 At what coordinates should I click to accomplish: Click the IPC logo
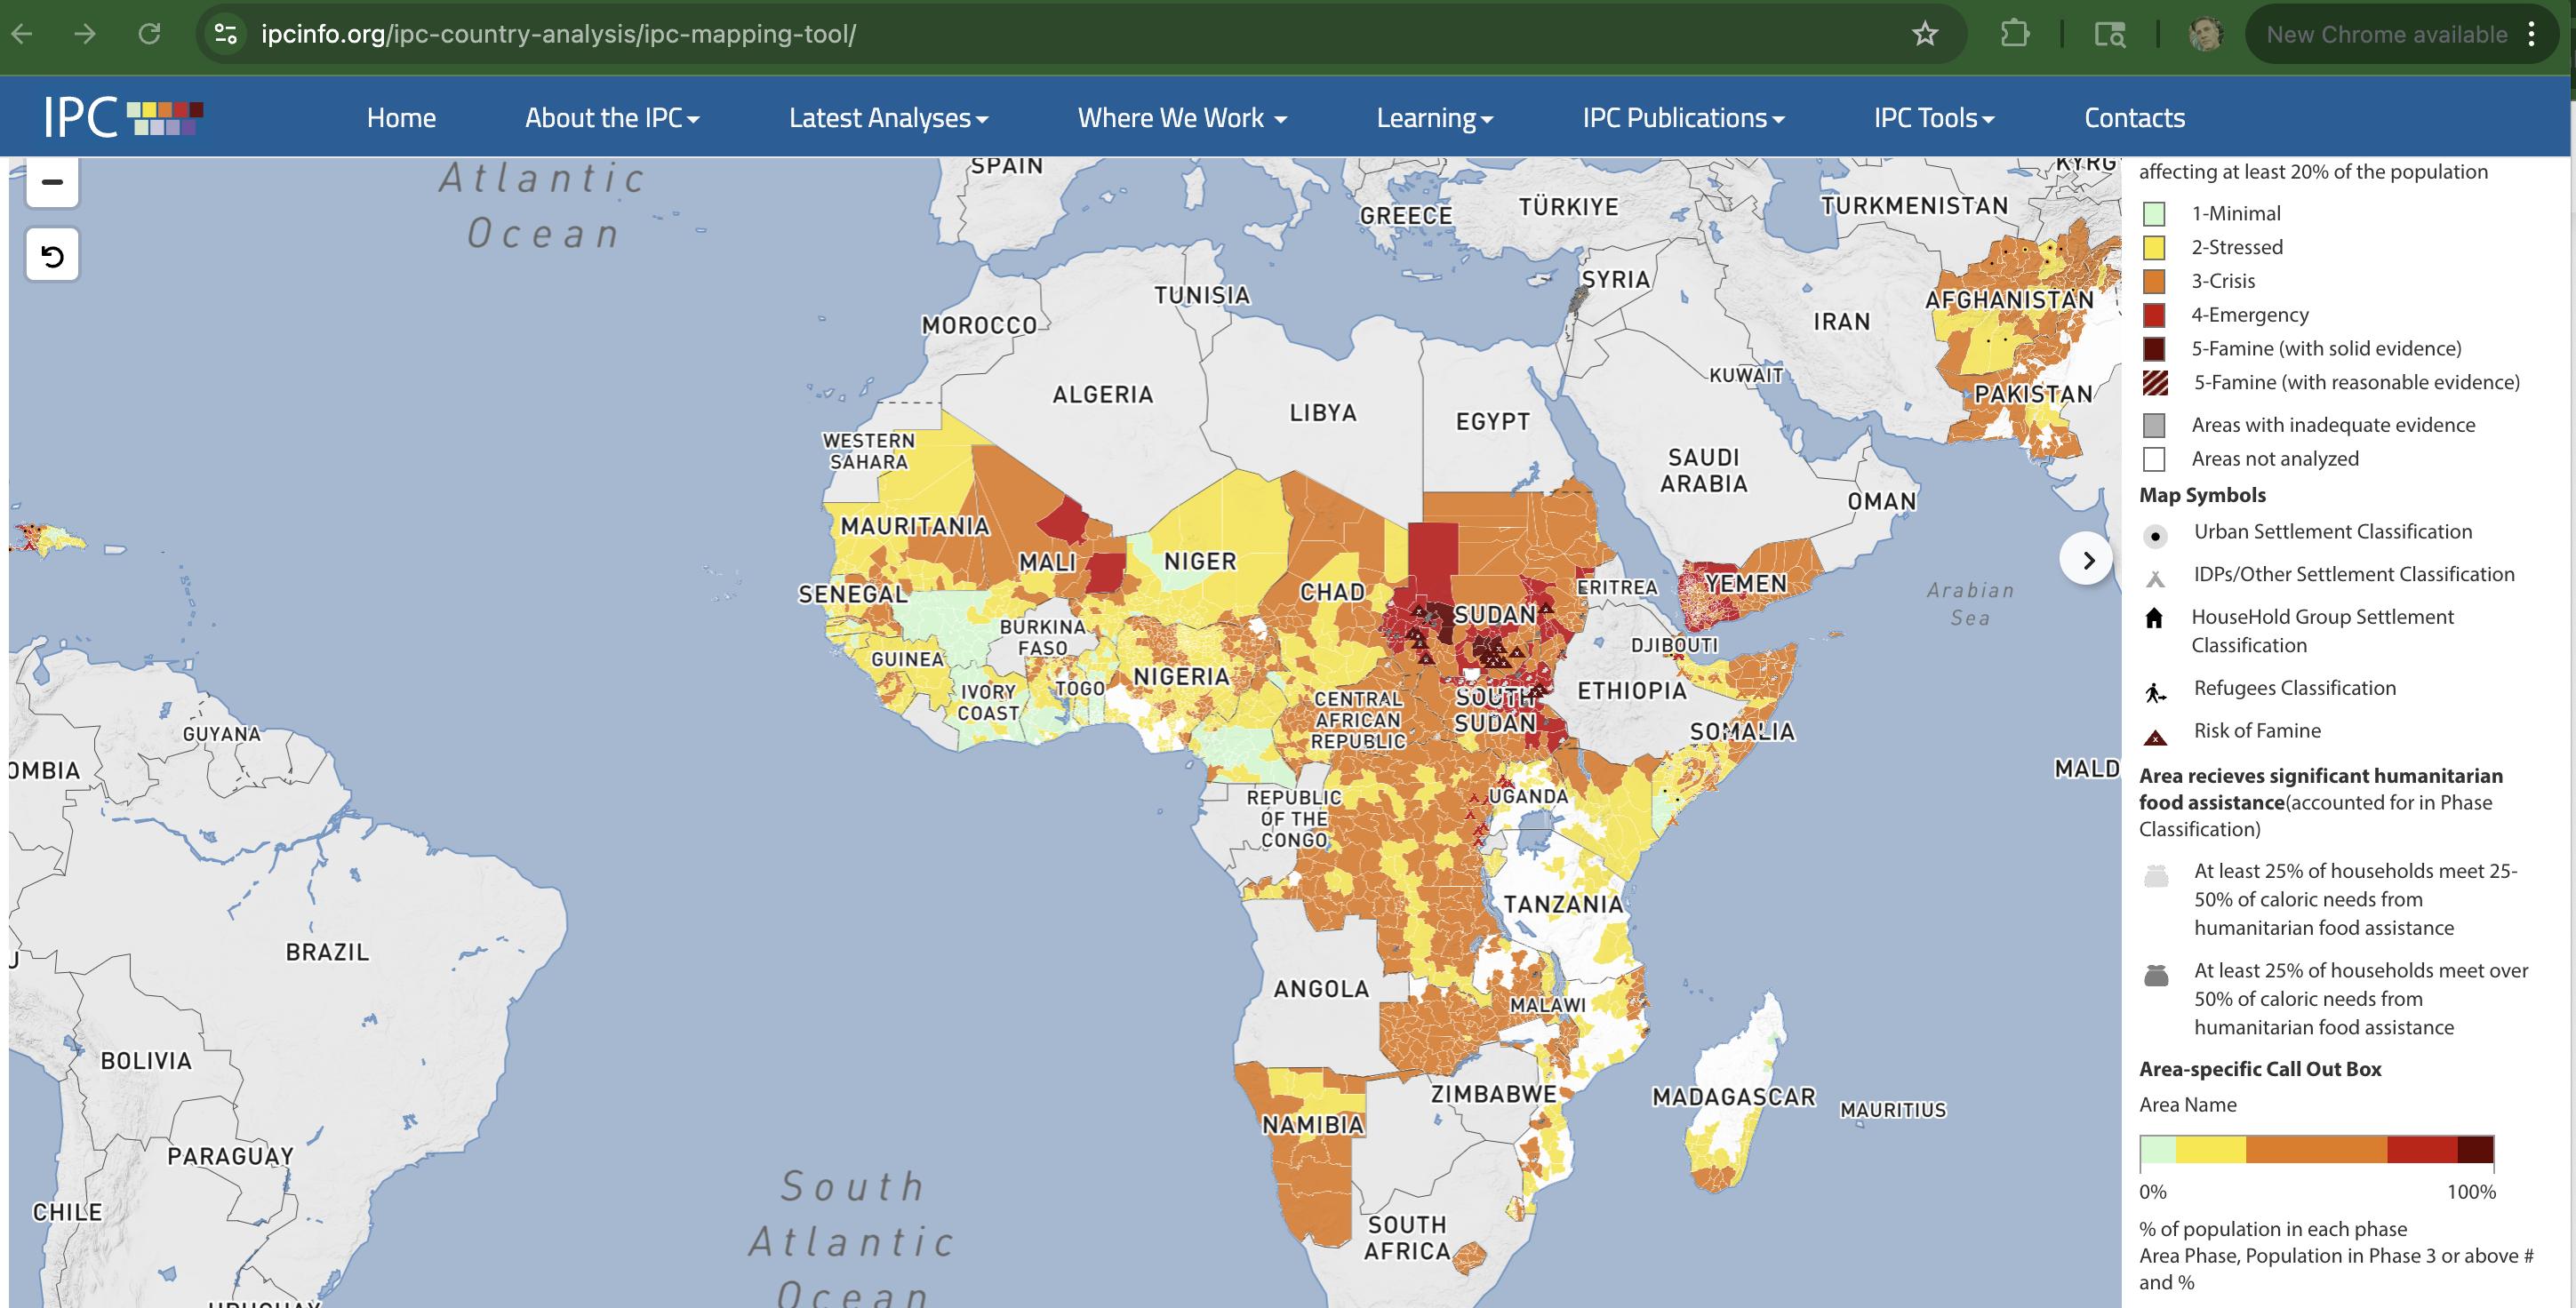coord(122,117)
